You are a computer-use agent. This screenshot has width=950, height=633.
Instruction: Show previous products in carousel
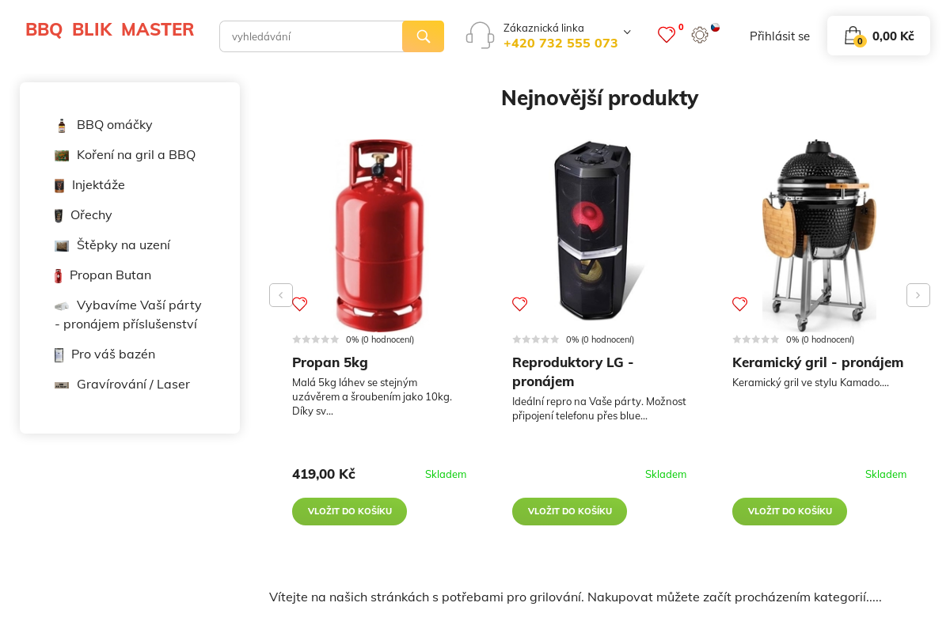280,295
